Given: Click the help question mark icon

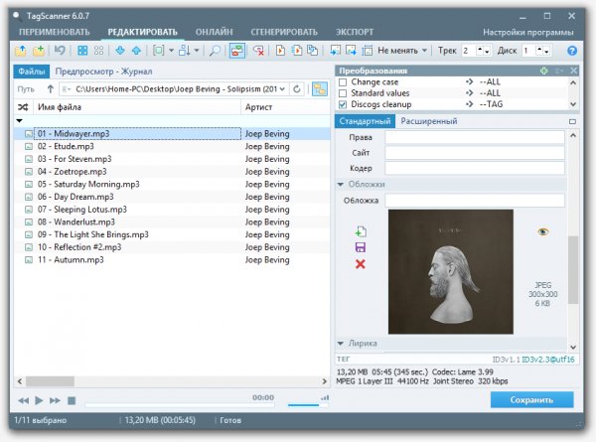Looking at the screenshot, I should click(572, 51).
